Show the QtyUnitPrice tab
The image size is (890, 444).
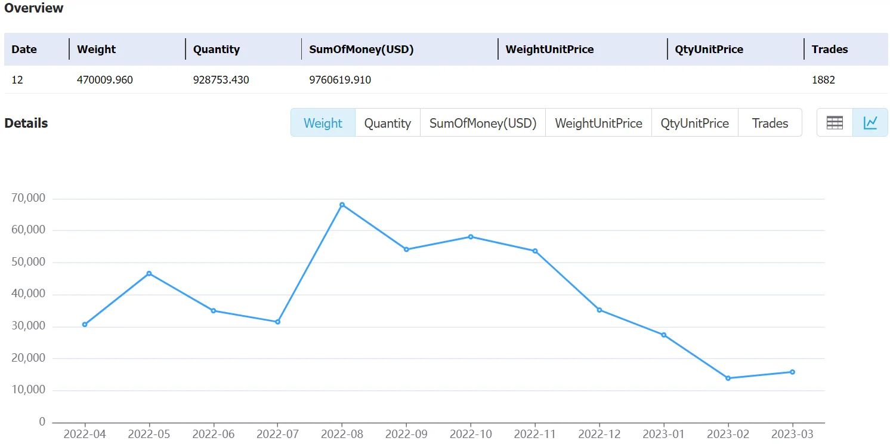click(695, 123)
